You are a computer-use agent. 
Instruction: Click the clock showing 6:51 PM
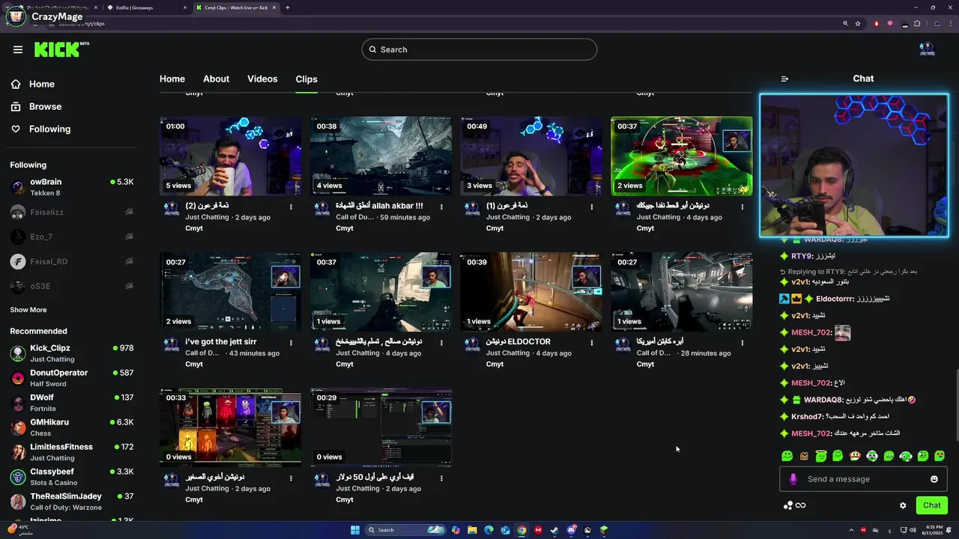(x=933, y=530)
